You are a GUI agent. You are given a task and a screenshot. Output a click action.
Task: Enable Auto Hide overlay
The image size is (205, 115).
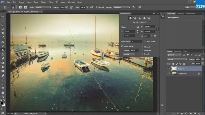click(x=142, y=50)
